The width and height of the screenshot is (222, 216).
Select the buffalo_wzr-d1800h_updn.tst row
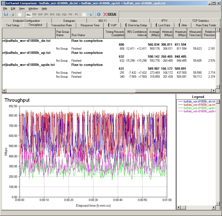109,65
